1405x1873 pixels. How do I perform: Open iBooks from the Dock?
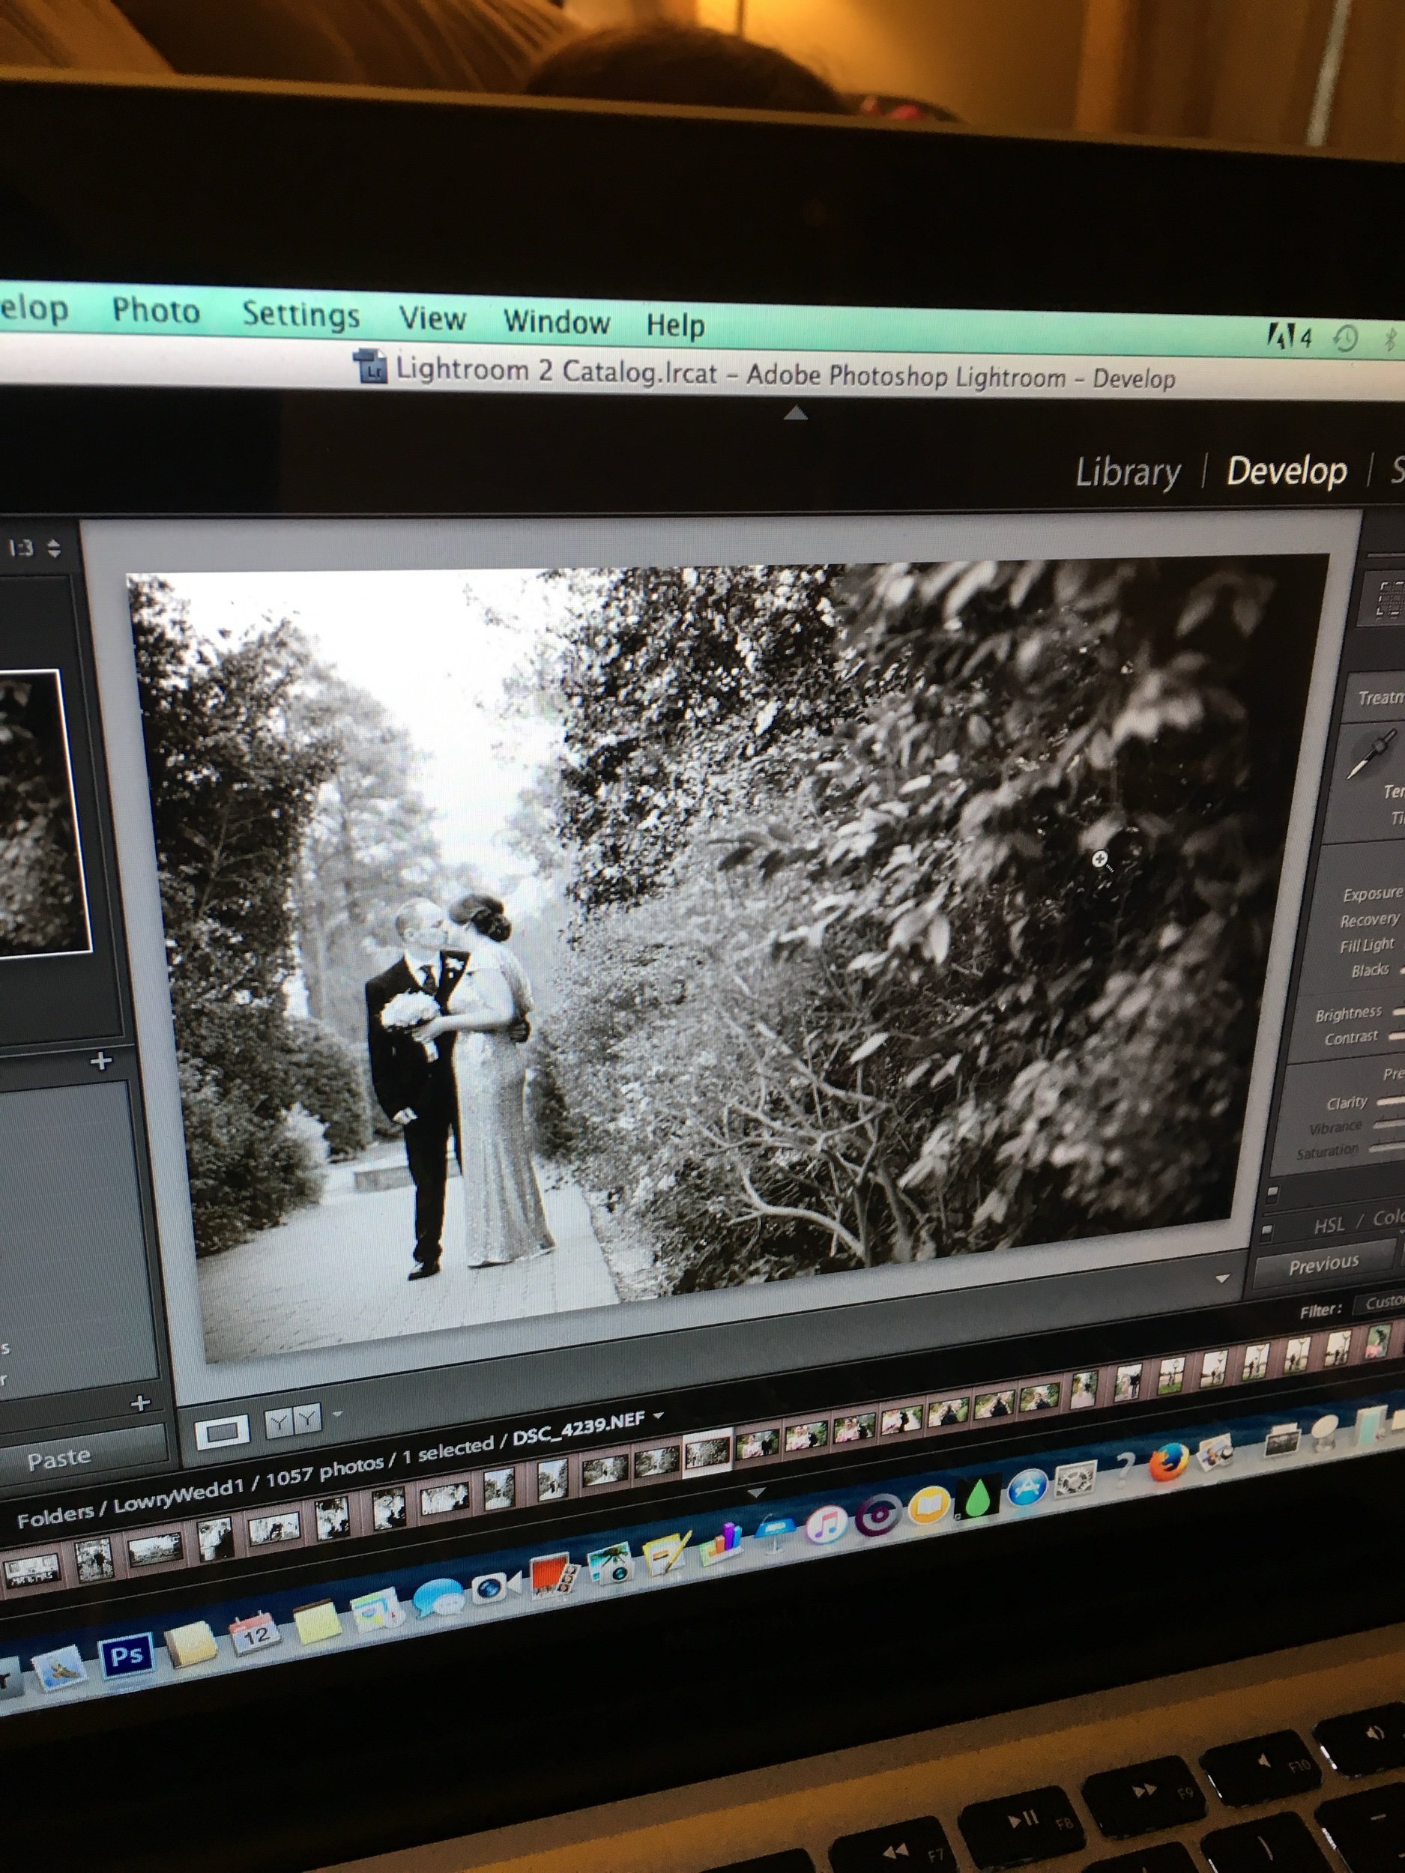[929, 1507]
